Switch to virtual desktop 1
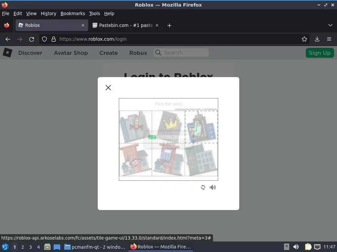The width and height of the screenshot is (337, 252). [x=14, y=247]
